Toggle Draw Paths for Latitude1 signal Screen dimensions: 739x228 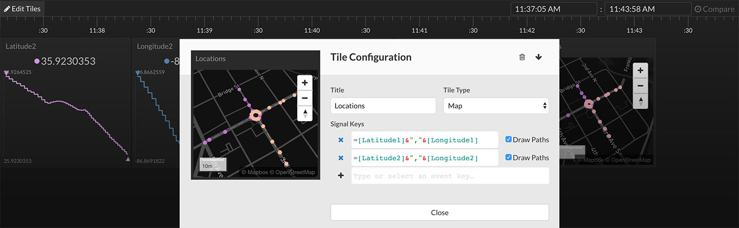click(x=509, y=140)
